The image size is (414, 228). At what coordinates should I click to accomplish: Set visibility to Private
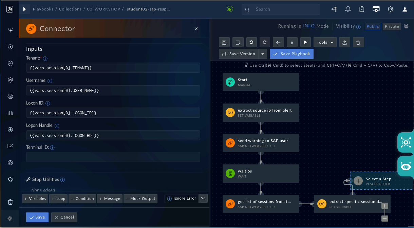392,26
